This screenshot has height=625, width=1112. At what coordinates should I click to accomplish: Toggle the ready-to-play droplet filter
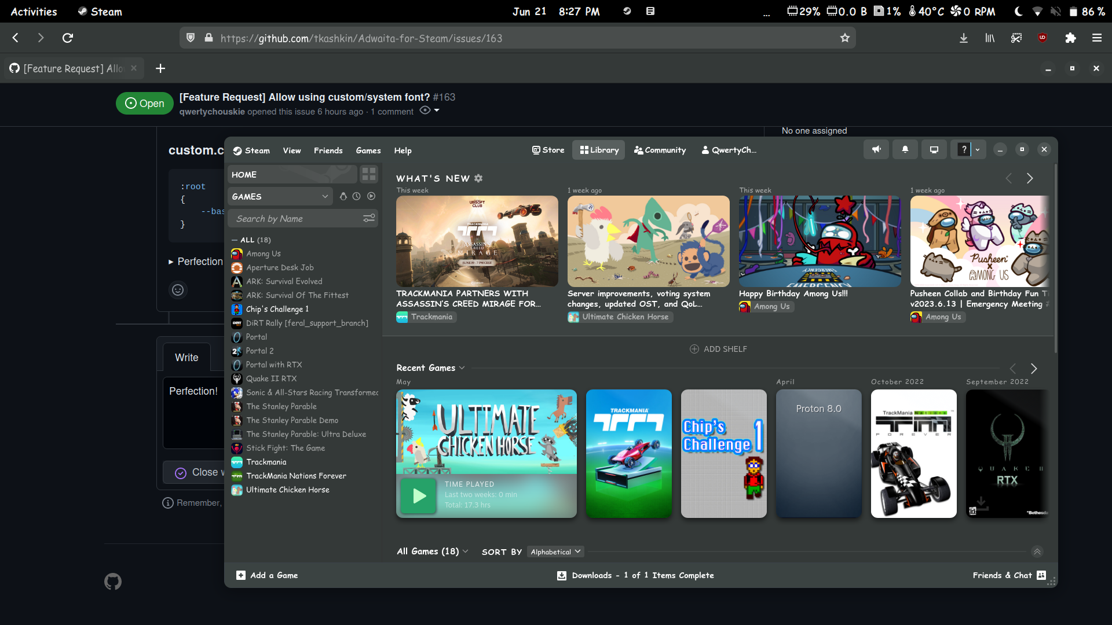343,196
